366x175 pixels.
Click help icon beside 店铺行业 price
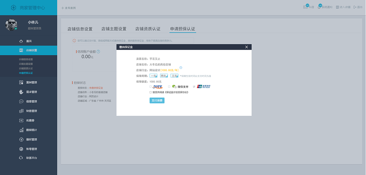tap(181, 68)
